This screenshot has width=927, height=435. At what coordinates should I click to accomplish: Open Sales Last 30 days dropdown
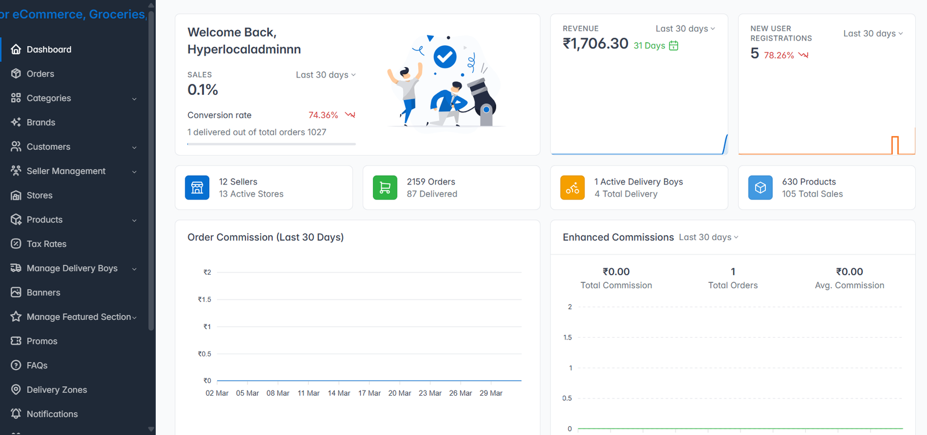pyautogui.click(x=326, y=75)
